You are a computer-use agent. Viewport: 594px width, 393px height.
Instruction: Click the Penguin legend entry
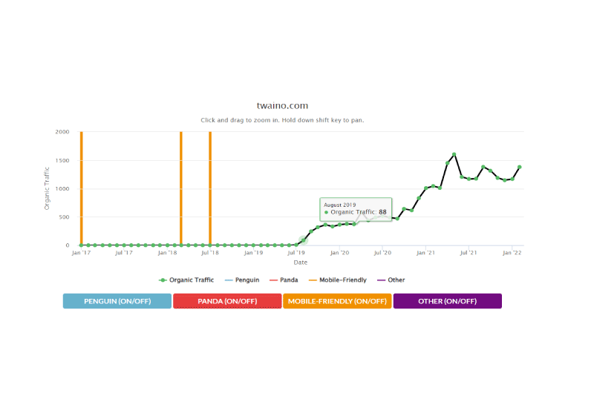click(242, 280)
